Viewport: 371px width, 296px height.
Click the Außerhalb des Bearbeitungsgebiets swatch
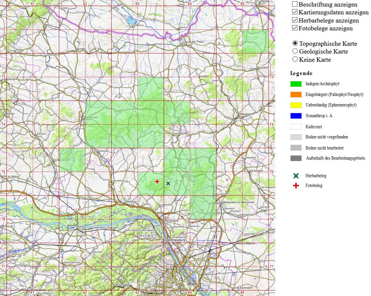[x=296, y=158]
